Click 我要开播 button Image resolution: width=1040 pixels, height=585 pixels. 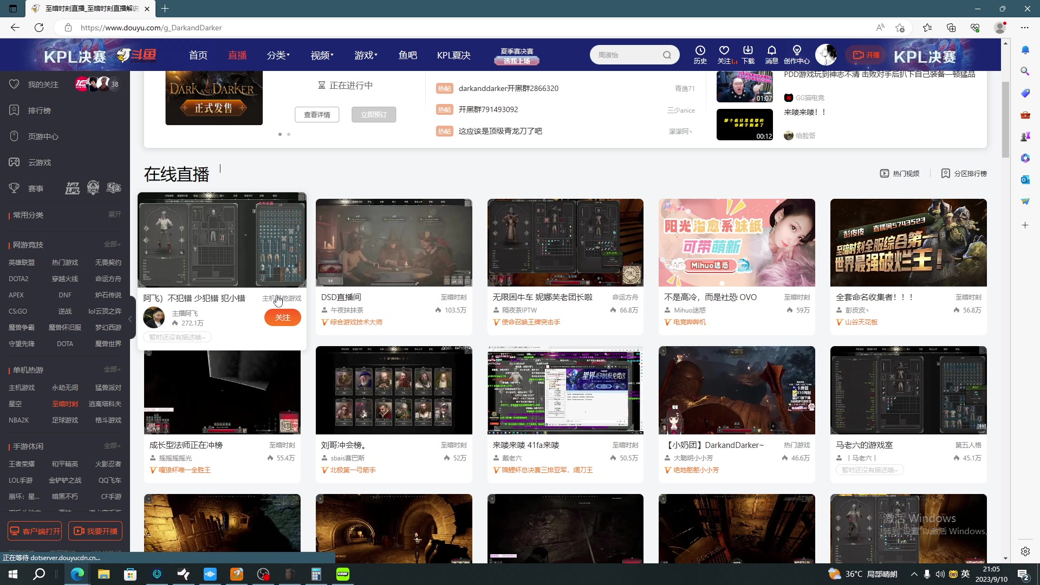pos(95,531)
